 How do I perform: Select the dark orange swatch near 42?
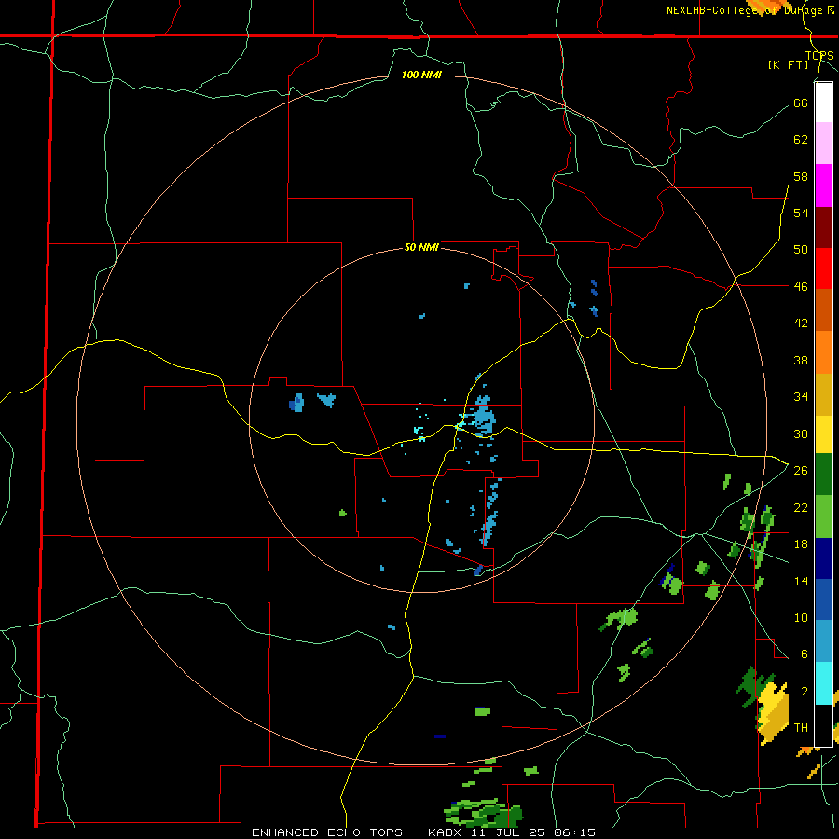pyautogui.click(x=823, y=309)
